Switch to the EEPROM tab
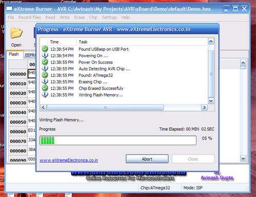The height and width of the screenshot is (197, 256). click(x=30, y=55)
